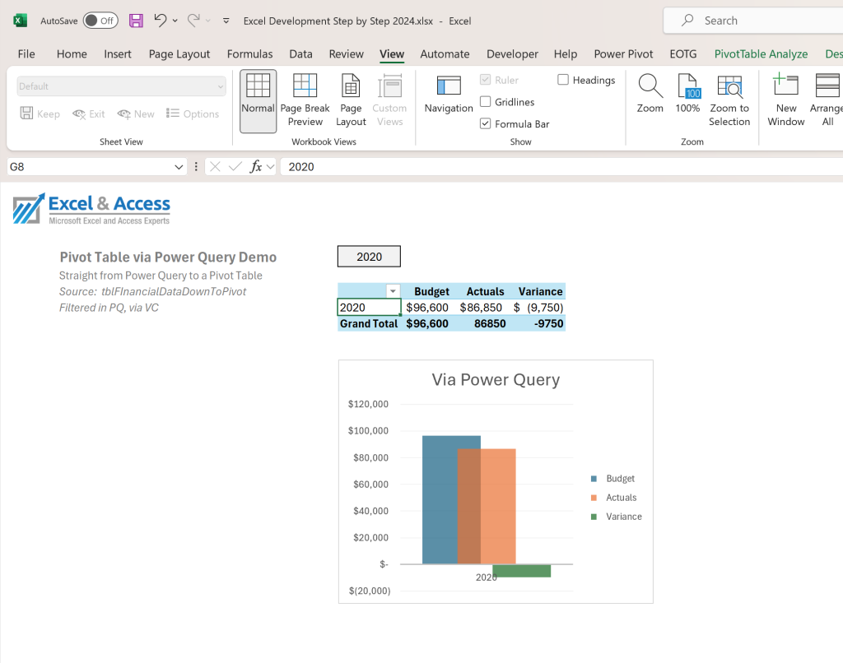Screen dimensions: 843x663
Task: Click Keep sheet view button
Action: [40, 114]
